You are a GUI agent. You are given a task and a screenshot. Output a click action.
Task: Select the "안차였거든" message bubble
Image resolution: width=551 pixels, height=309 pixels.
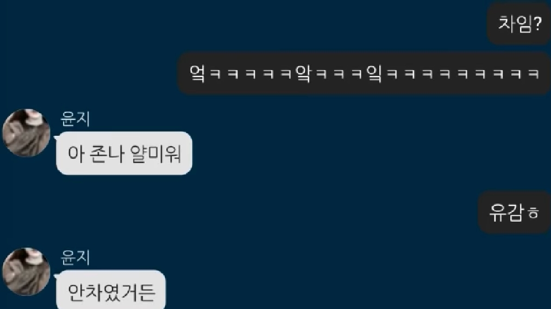point(111,290)
